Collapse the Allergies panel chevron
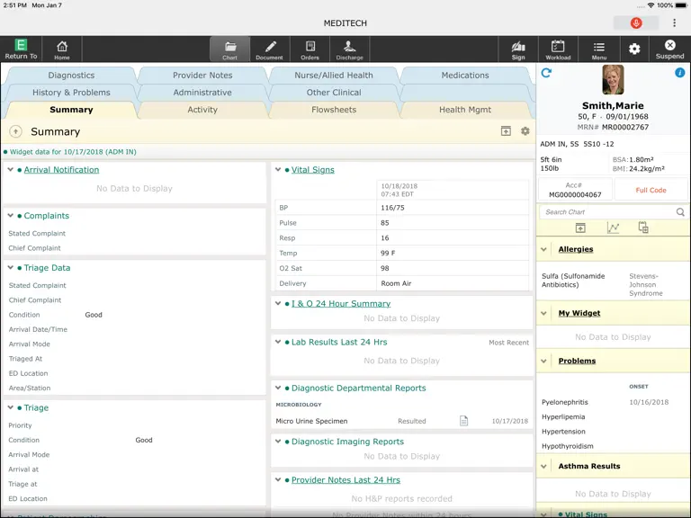 543,249
